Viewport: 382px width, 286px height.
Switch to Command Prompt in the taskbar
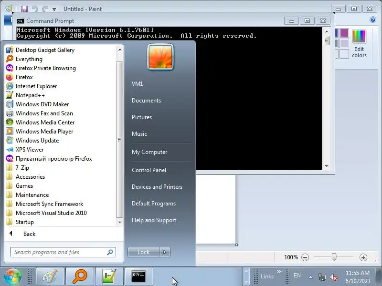tap(138, 276)
